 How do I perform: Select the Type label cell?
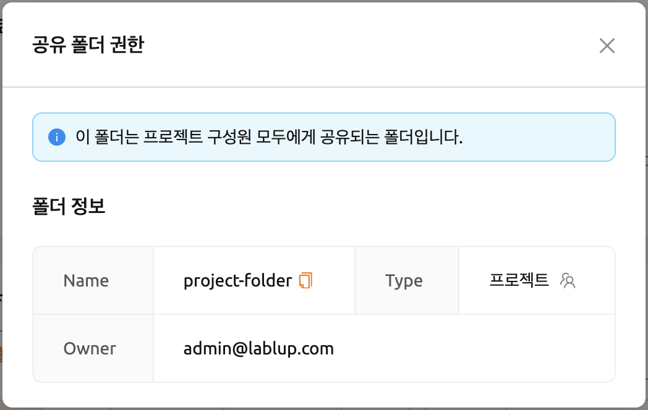(x=407, y=280)
